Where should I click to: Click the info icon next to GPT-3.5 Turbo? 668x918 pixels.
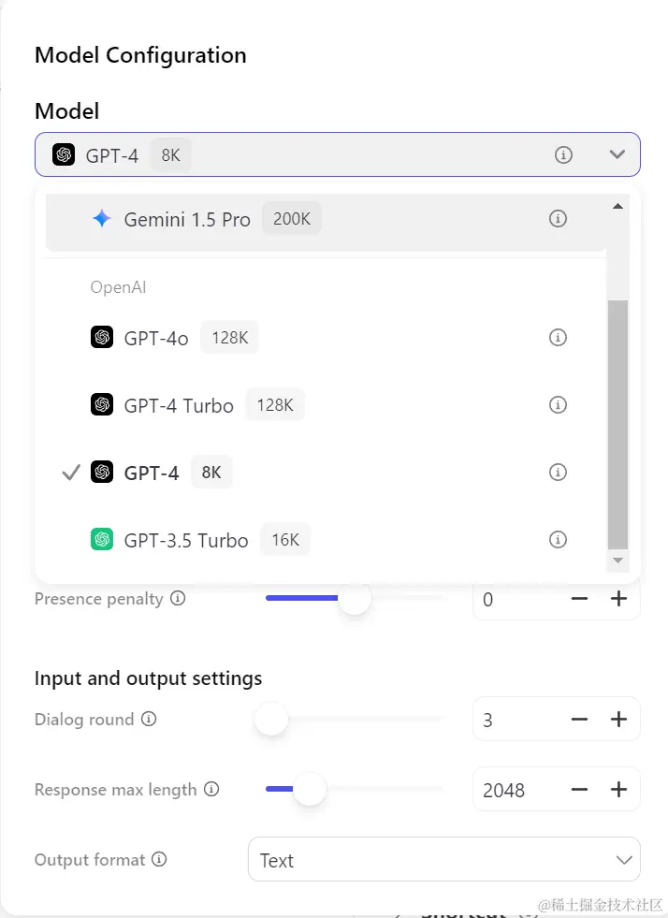[558, 539]
